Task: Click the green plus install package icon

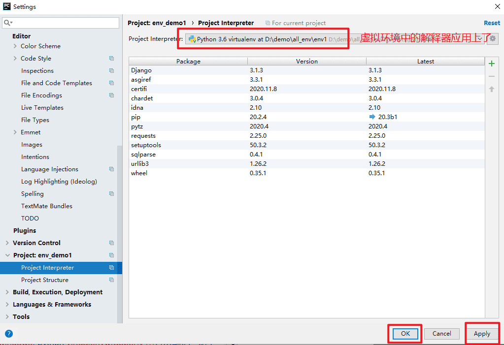Action: [492, 63]
